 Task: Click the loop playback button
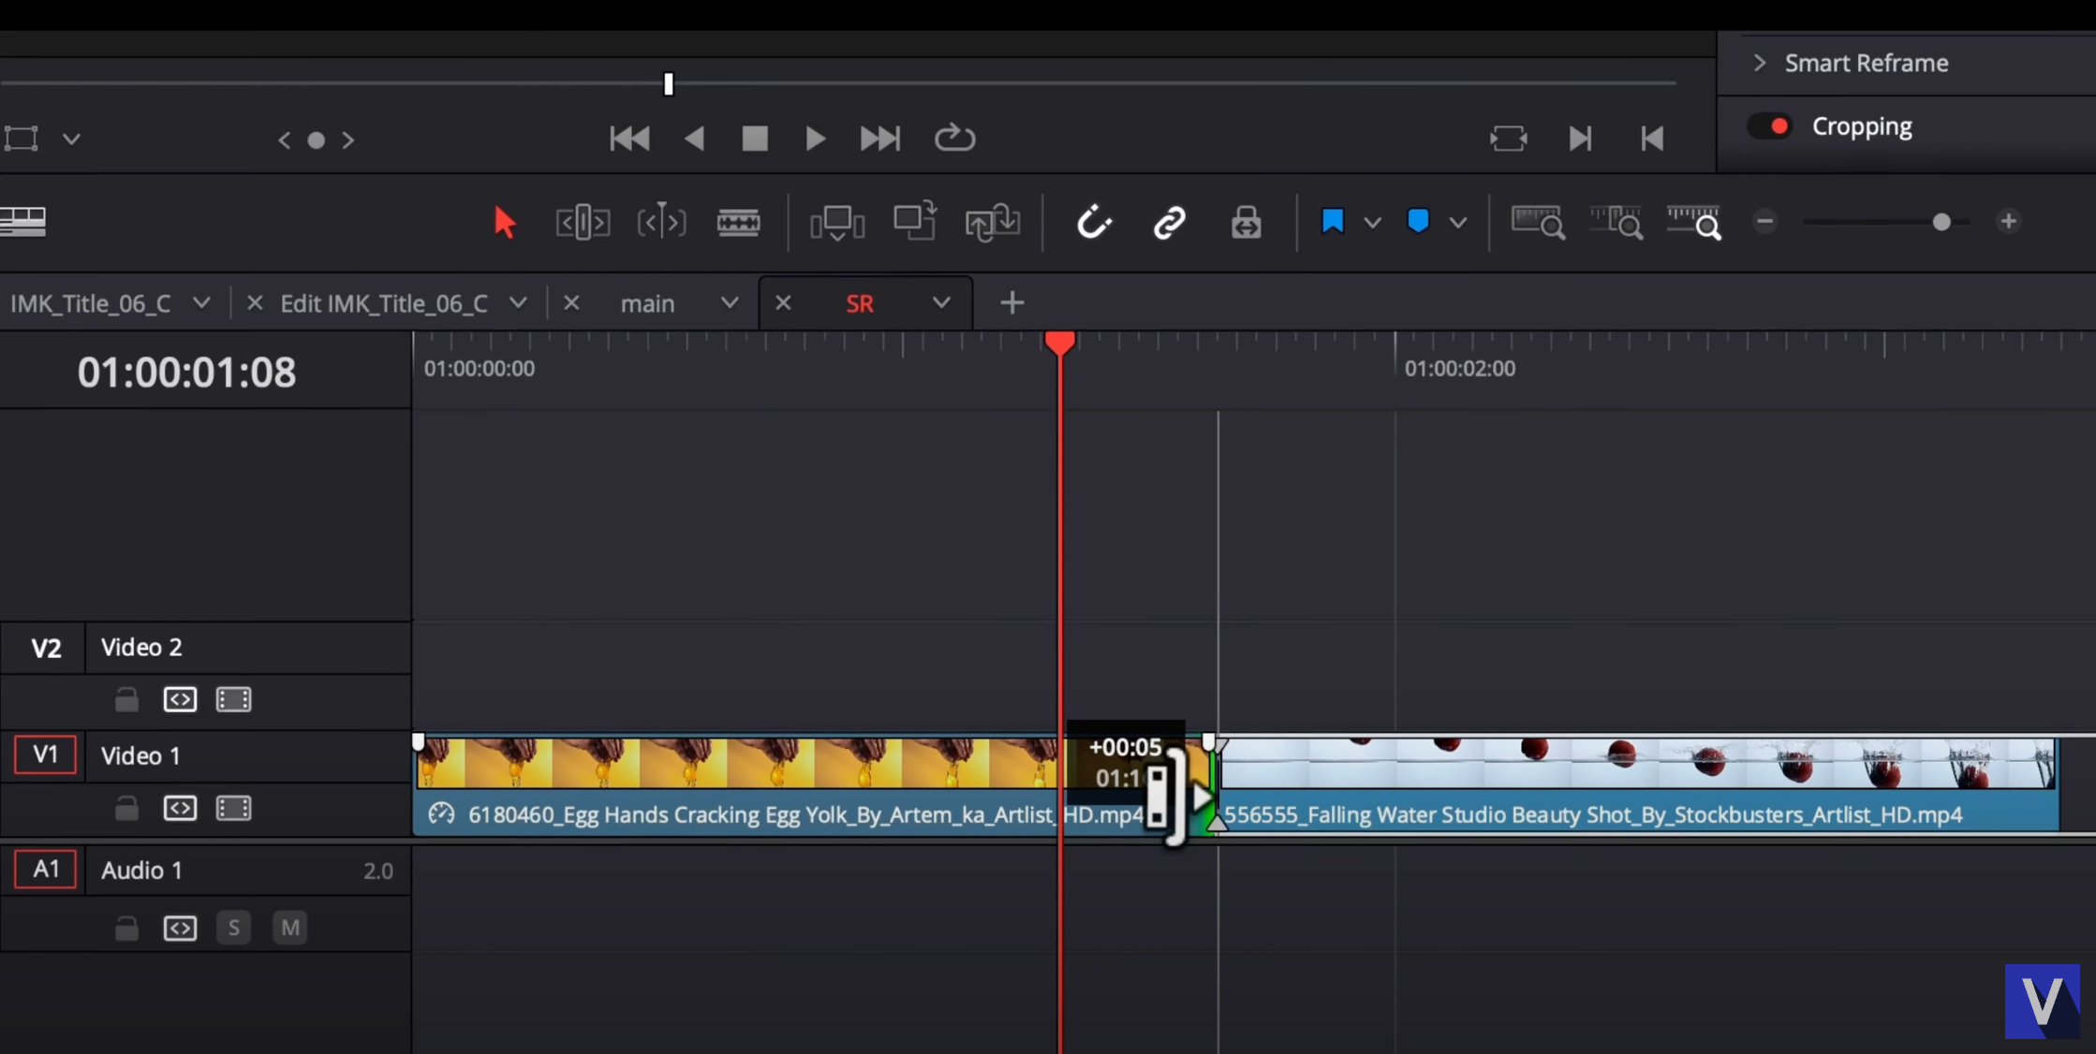(954, 139)
